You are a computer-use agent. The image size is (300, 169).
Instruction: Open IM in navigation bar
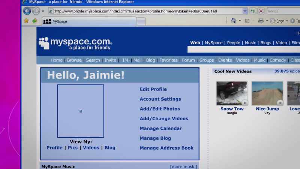point(125,60)
